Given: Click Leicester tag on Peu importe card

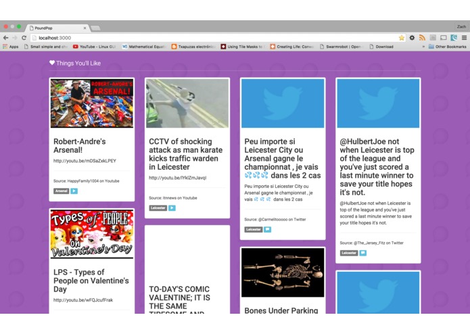Looking at the screenshot, I should point(254,229).
